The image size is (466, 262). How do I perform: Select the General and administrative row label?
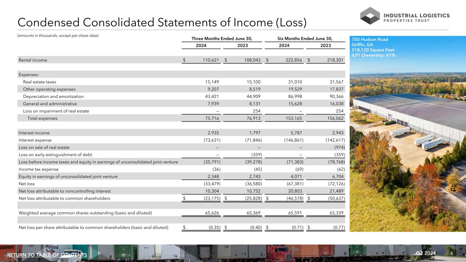coord(50,104)
